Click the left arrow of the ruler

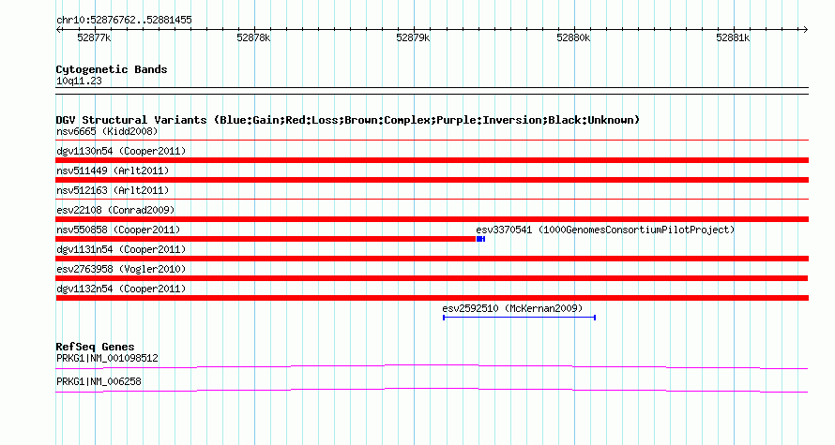click(58, 29)
